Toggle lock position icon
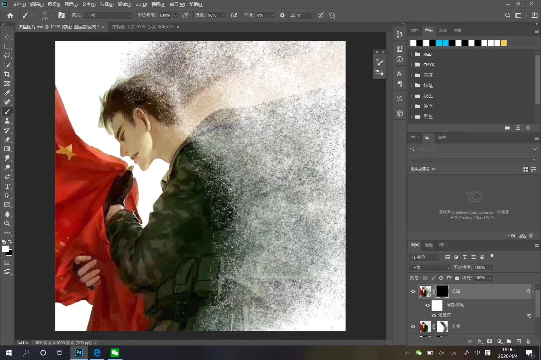Viewport: 541px width, 360px height. (x=441, y=278)
